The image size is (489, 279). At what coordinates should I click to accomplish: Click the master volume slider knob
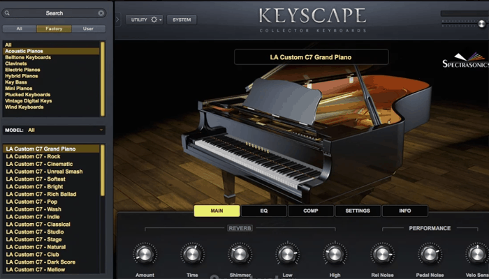pos(481,24)
